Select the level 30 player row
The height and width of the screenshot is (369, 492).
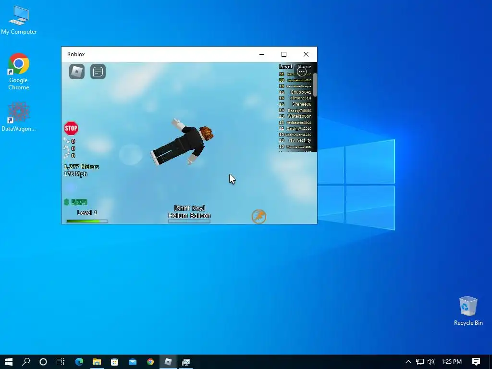point(295,80)
